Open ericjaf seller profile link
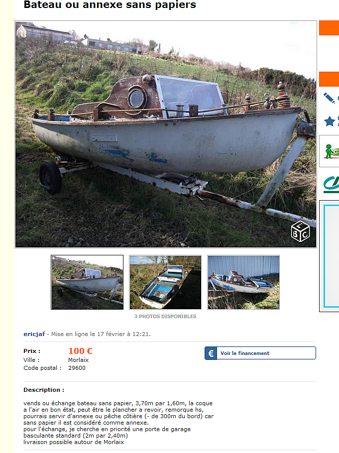Viewport: 339px width, 453px height. tap(34, 334)
